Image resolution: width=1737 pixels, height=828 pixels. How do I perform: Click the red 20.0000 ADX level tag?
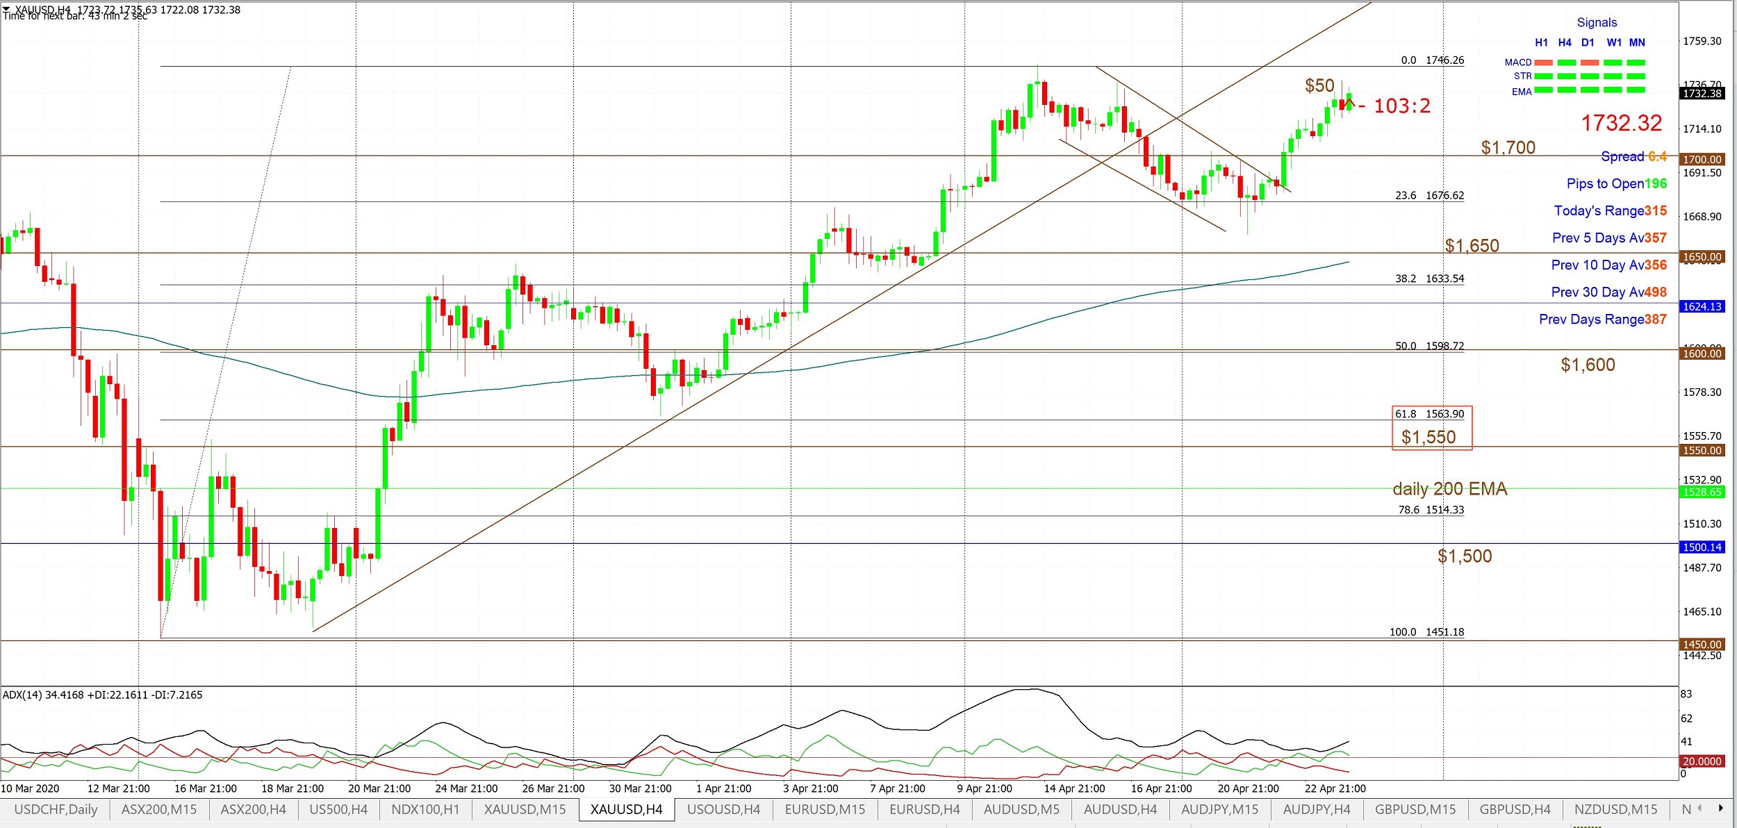1702,761
